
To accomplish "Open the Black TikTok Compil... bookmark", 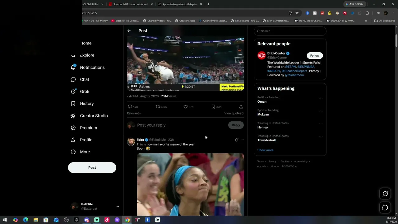I will click(125, 21).
